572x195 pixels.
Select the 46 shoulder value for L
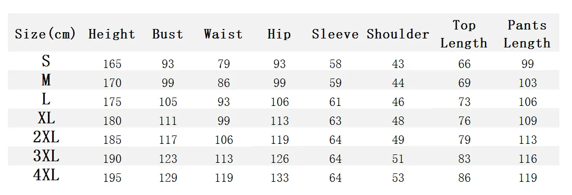(398, 102)
